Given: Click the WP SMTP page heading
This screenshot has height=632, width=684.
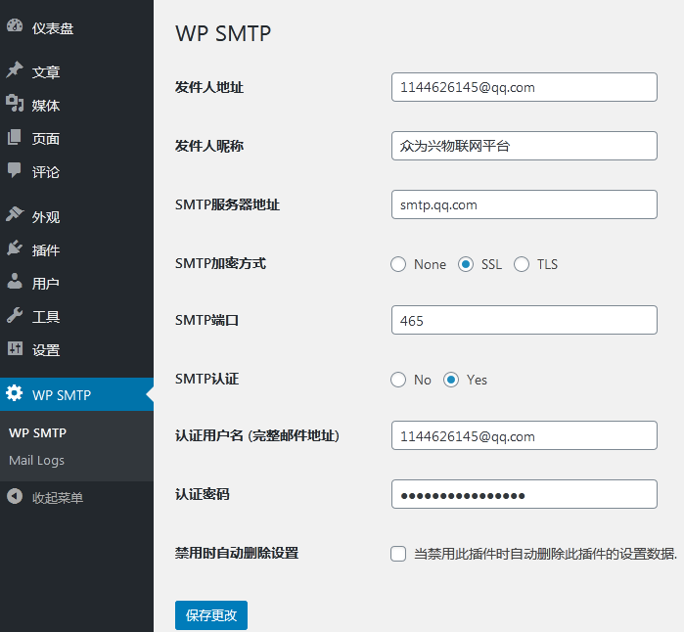Looking at the screenshot, I should pos(223,33).
